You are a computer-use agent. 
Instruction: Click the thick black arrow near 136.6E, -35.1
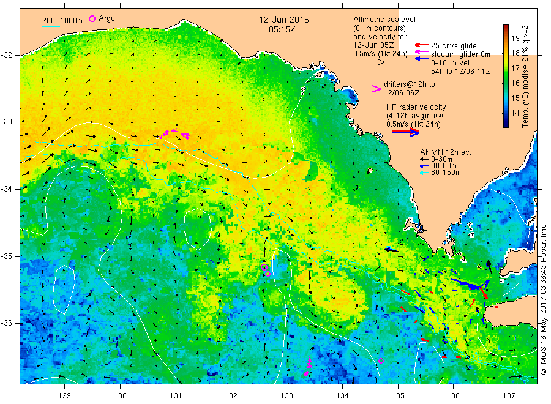coord(489,267)
